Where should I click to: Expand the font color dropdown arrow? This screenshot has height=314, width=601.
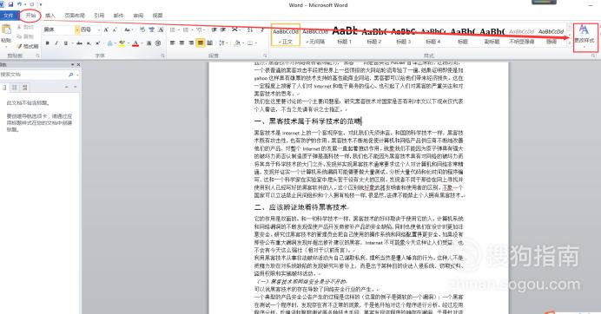(141, 43)
